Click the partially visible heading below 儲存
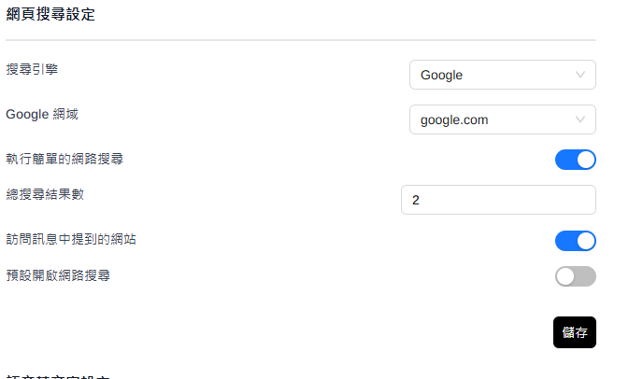The width and height of the screenshot is (643, 379). [58, 376]
